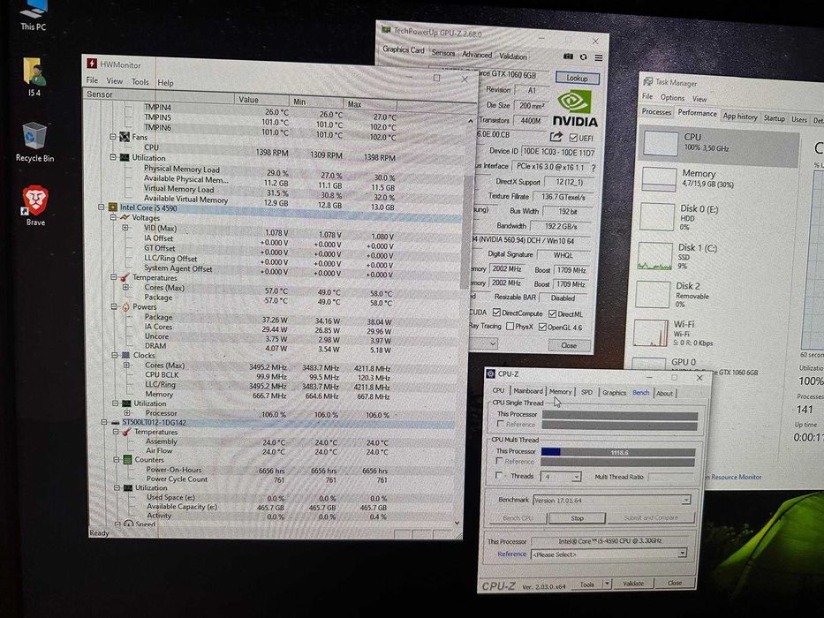
Task: Open the I5 4 folder desktop icon
Action: [34, 78]
